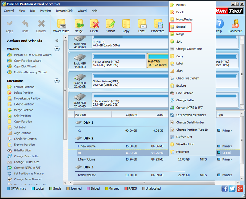Viewport: 246px width, 199px height.
Task: Click the Used column header
Action: coord(151,115)
